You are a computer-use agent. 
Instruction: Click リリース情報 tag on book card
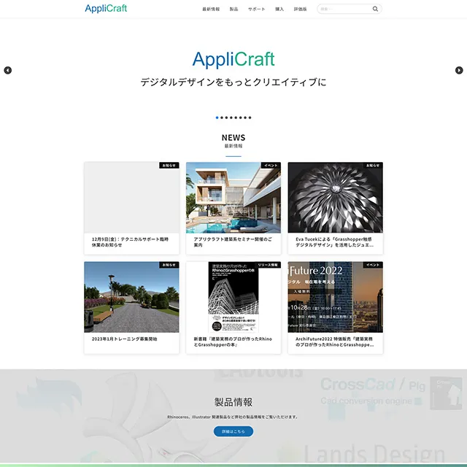(x=268, y=265)
